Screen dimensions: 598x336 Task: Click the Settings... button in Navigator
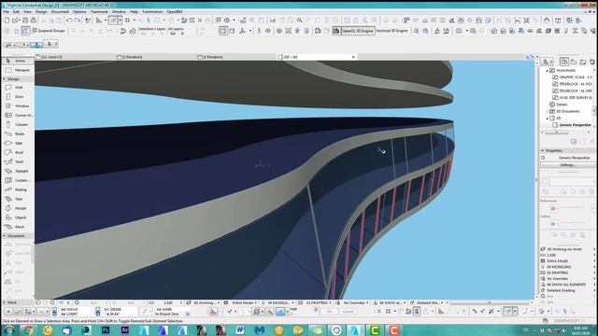567,165
